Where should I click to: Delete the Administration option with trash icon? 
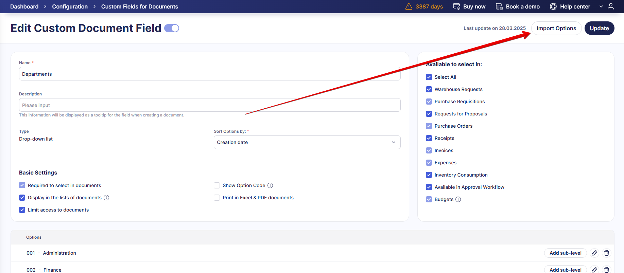tap(607, 253)
